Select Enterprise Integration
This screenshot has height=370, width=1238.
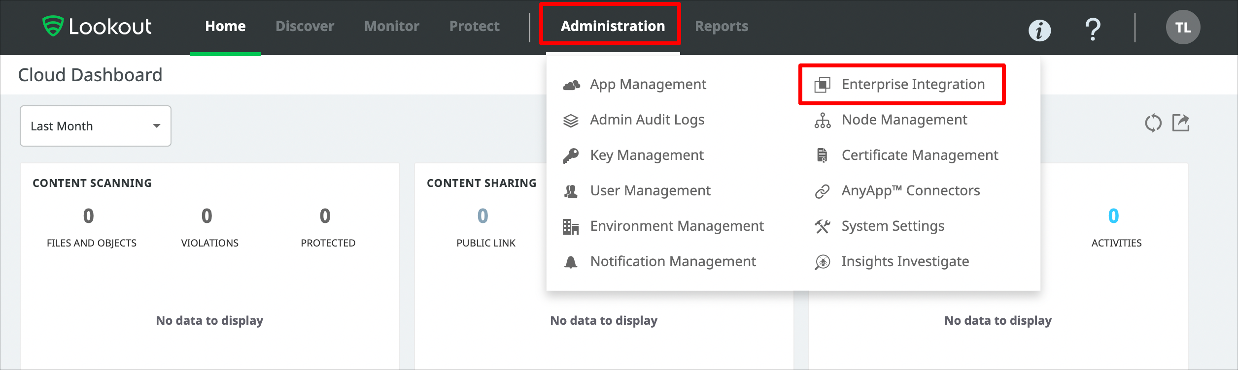point(913,85)
